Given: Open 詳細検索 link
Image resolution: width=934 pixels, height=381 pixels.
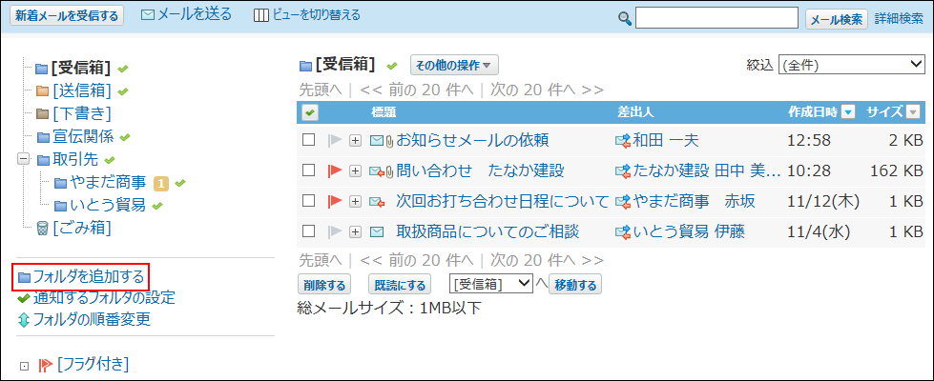Looking at the screenshot, I should 899,18.
